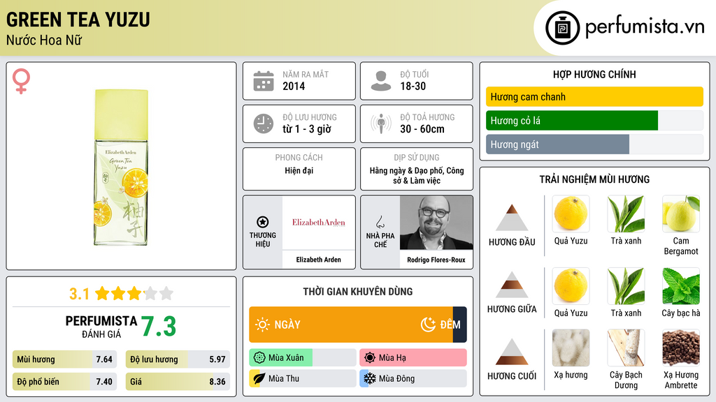Click the pink female gender symbol
Screen dimensions: 716x402
tap(21, 81)
